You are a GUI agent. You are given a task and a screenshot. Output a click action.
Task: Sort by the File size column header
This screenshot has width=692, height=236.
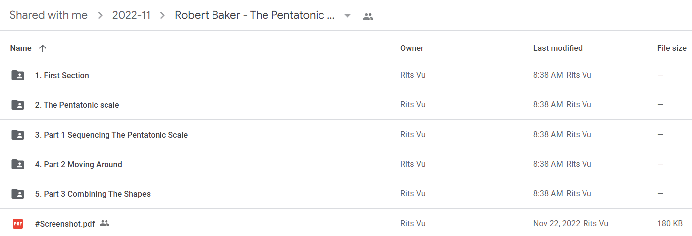[x=672, y=48]
